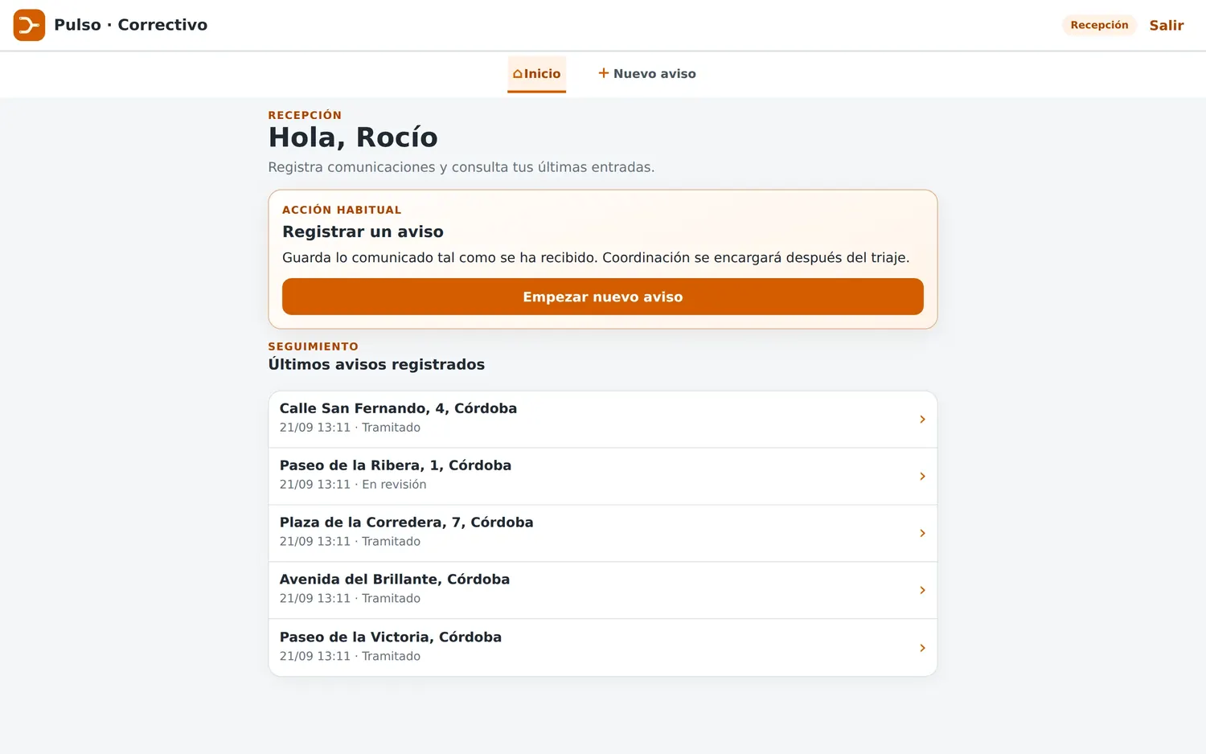Click the plus icon beside Nuevo aviso

(x=603, y=73)
